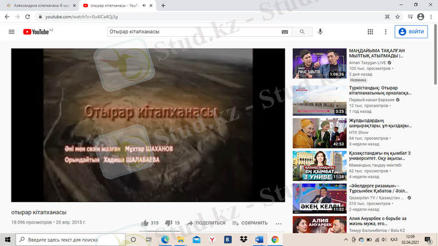Click the ПОДЕЛИТЬСЯ share button

pos(206,223)
